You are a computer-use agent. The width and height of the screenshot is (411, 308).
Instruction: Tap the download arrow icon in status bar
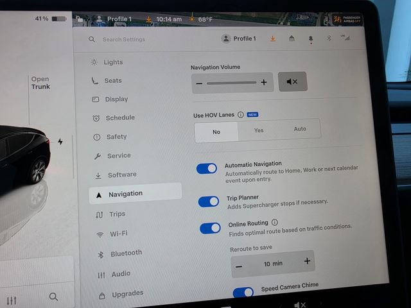coord(148,19)
